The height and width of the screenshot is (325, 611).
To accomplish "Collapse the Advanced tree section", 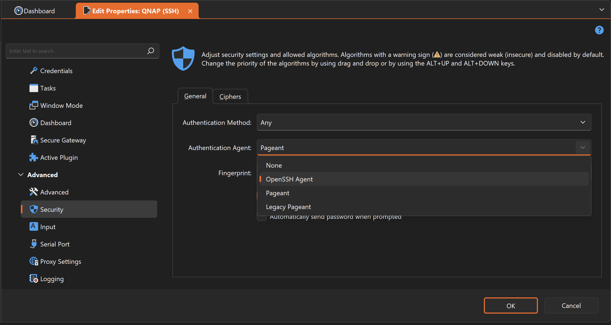I will pyautogui.click(x=21, y=175).
